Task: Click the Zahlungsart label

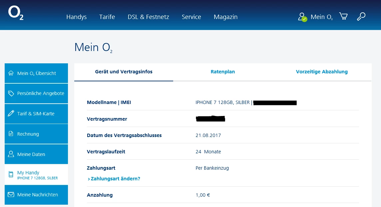Action: click(101, 168)
